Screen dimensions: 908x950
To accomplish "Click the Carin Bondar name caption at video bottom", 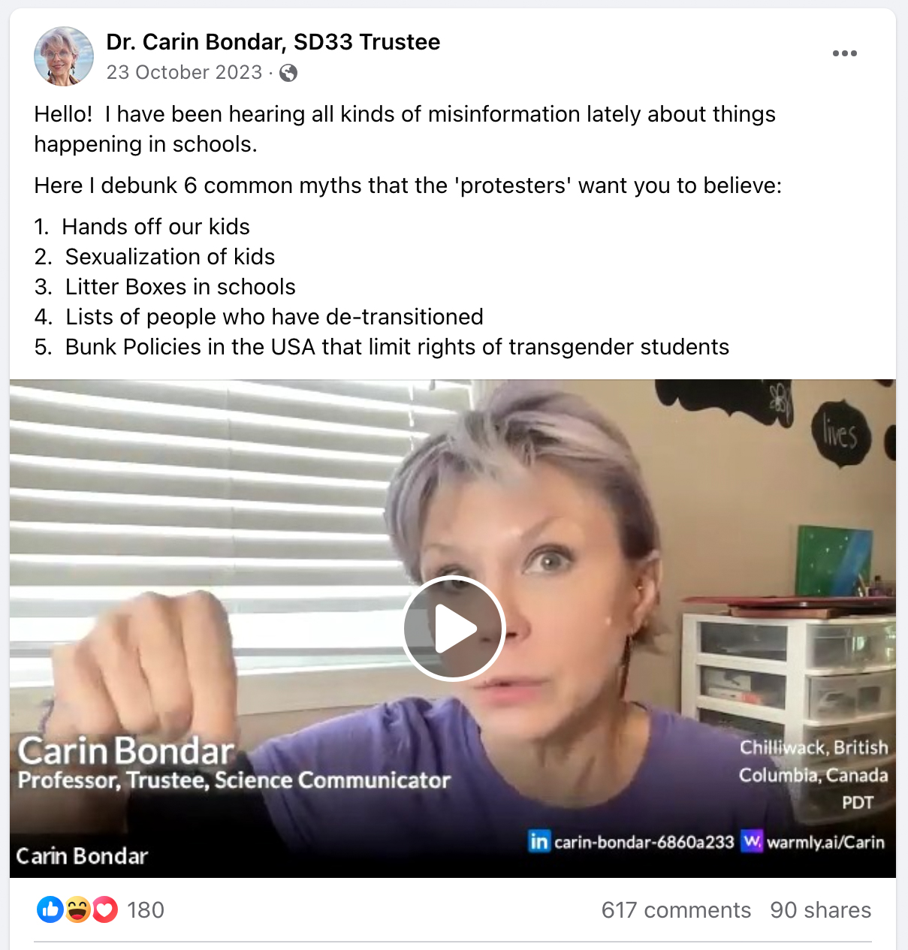I will [82, 856].
